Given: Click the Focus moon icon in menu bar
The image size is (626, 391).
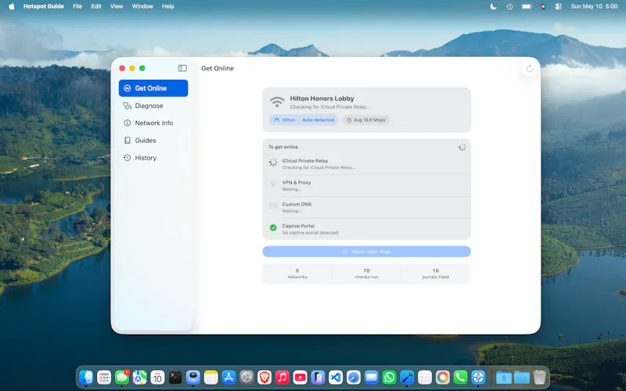Looking at the screenshot, I should tap(494, 6).
